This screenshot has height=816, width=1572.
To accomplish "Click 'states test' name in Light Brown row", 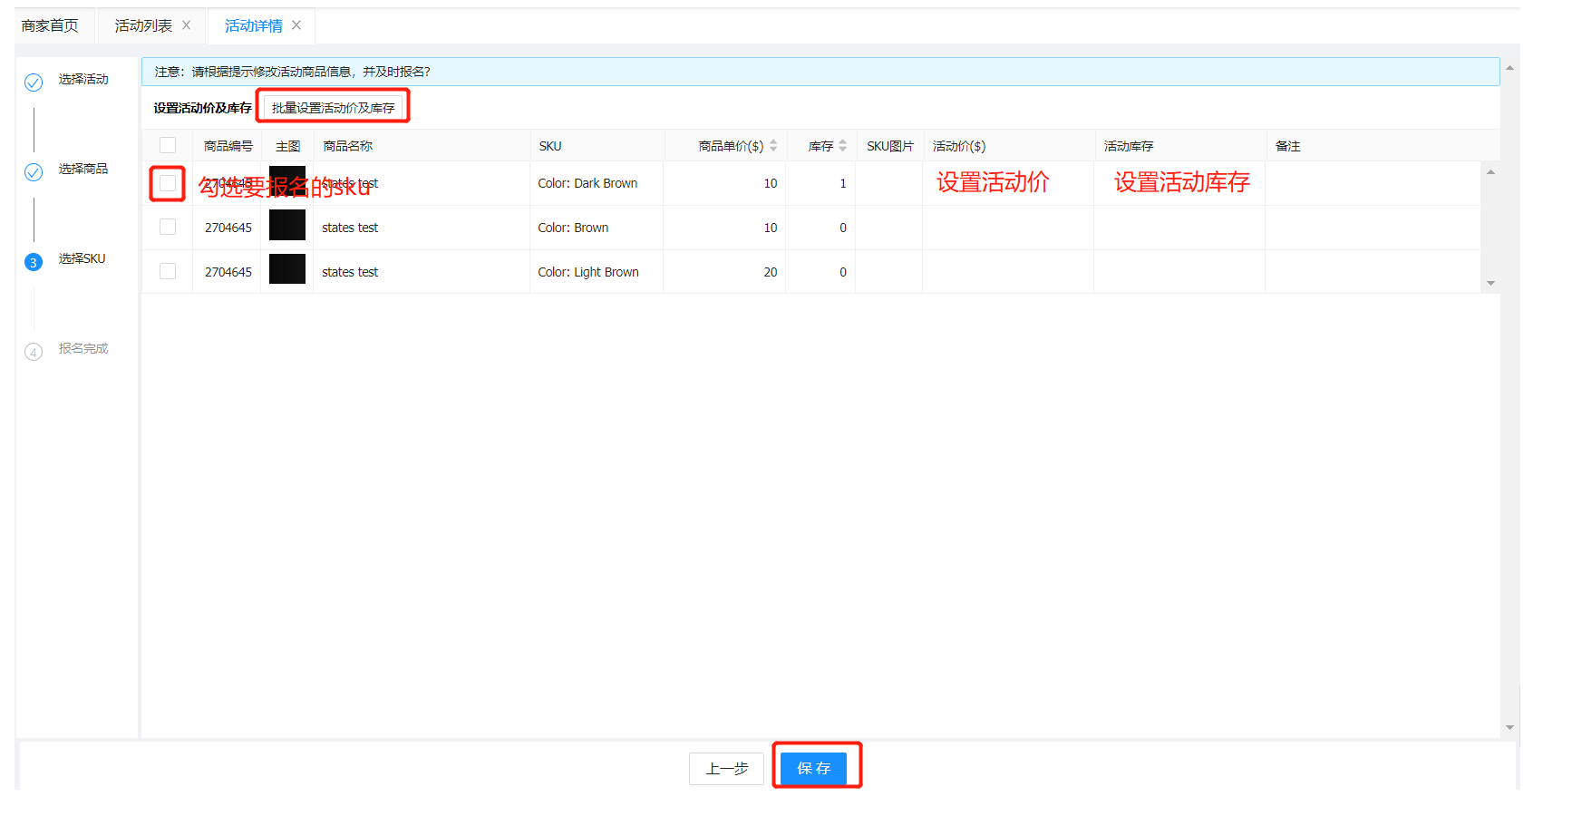I will click(350, 272).
